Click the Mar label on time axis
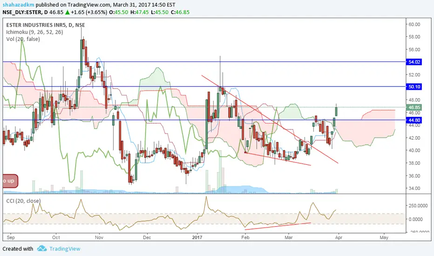Image resolution: width=434 pixels, height=256 pixels. point(288,237)
